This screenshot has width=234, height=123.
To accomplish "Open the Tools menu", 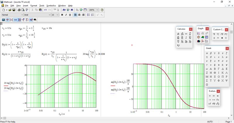I will click(42, 6).
